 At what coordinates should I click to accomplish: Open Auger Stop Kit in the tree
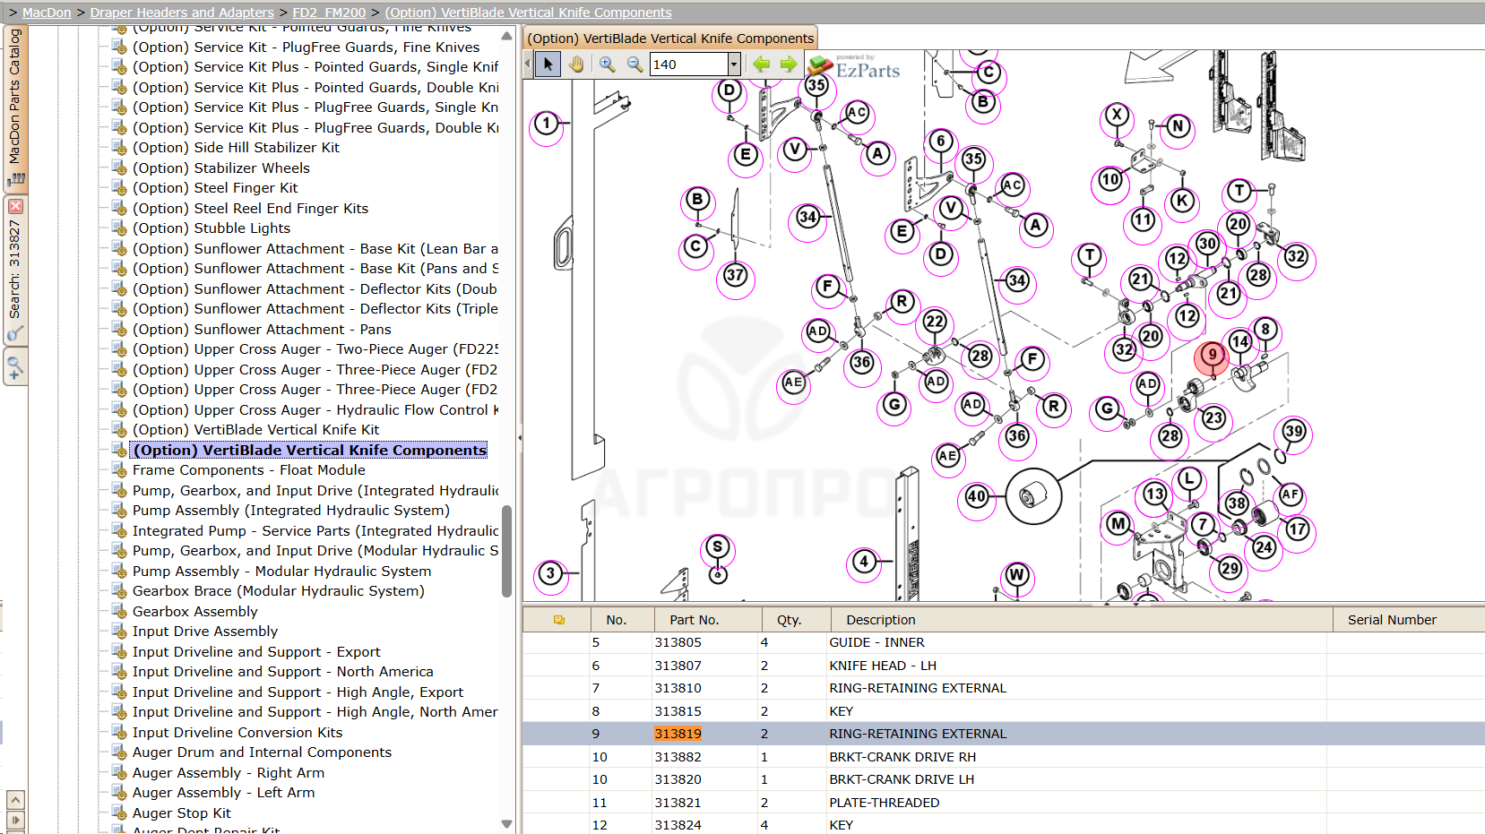[x=182, y=813]
